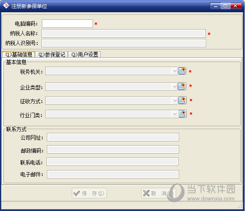Open lookup icon beside 企业类型 field
This screenshot has width=245, height=211.
[x=182, y=87]
